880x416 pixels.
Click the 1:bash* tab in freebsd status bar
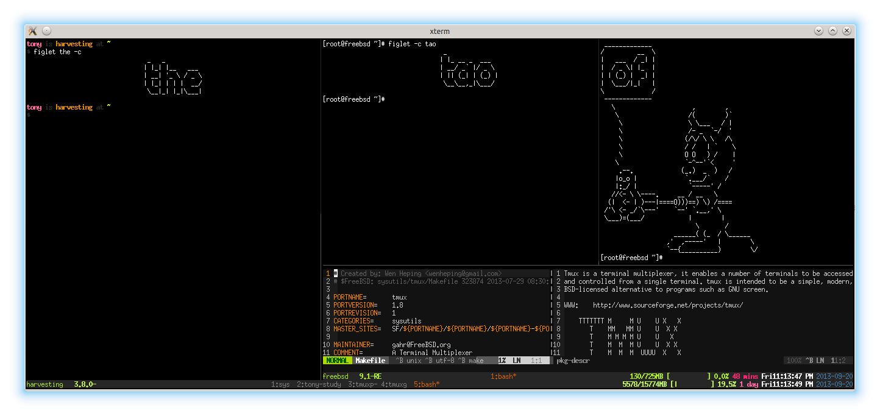pos(503,376)
